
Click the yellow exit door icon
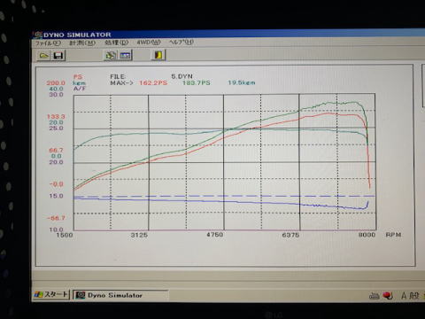158,55
